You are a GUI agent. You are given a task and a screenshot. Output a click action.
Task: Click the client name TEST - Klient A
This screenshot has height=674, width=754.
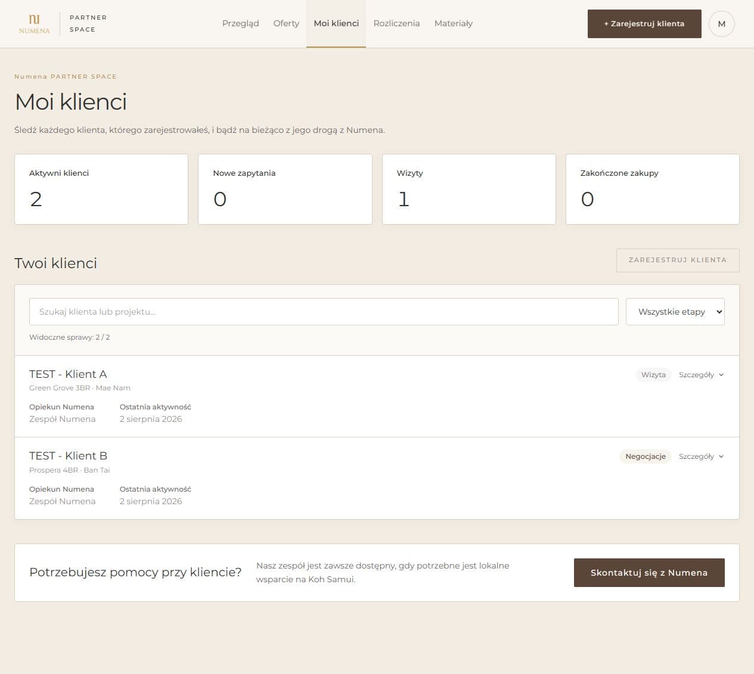tap(68, 374)
